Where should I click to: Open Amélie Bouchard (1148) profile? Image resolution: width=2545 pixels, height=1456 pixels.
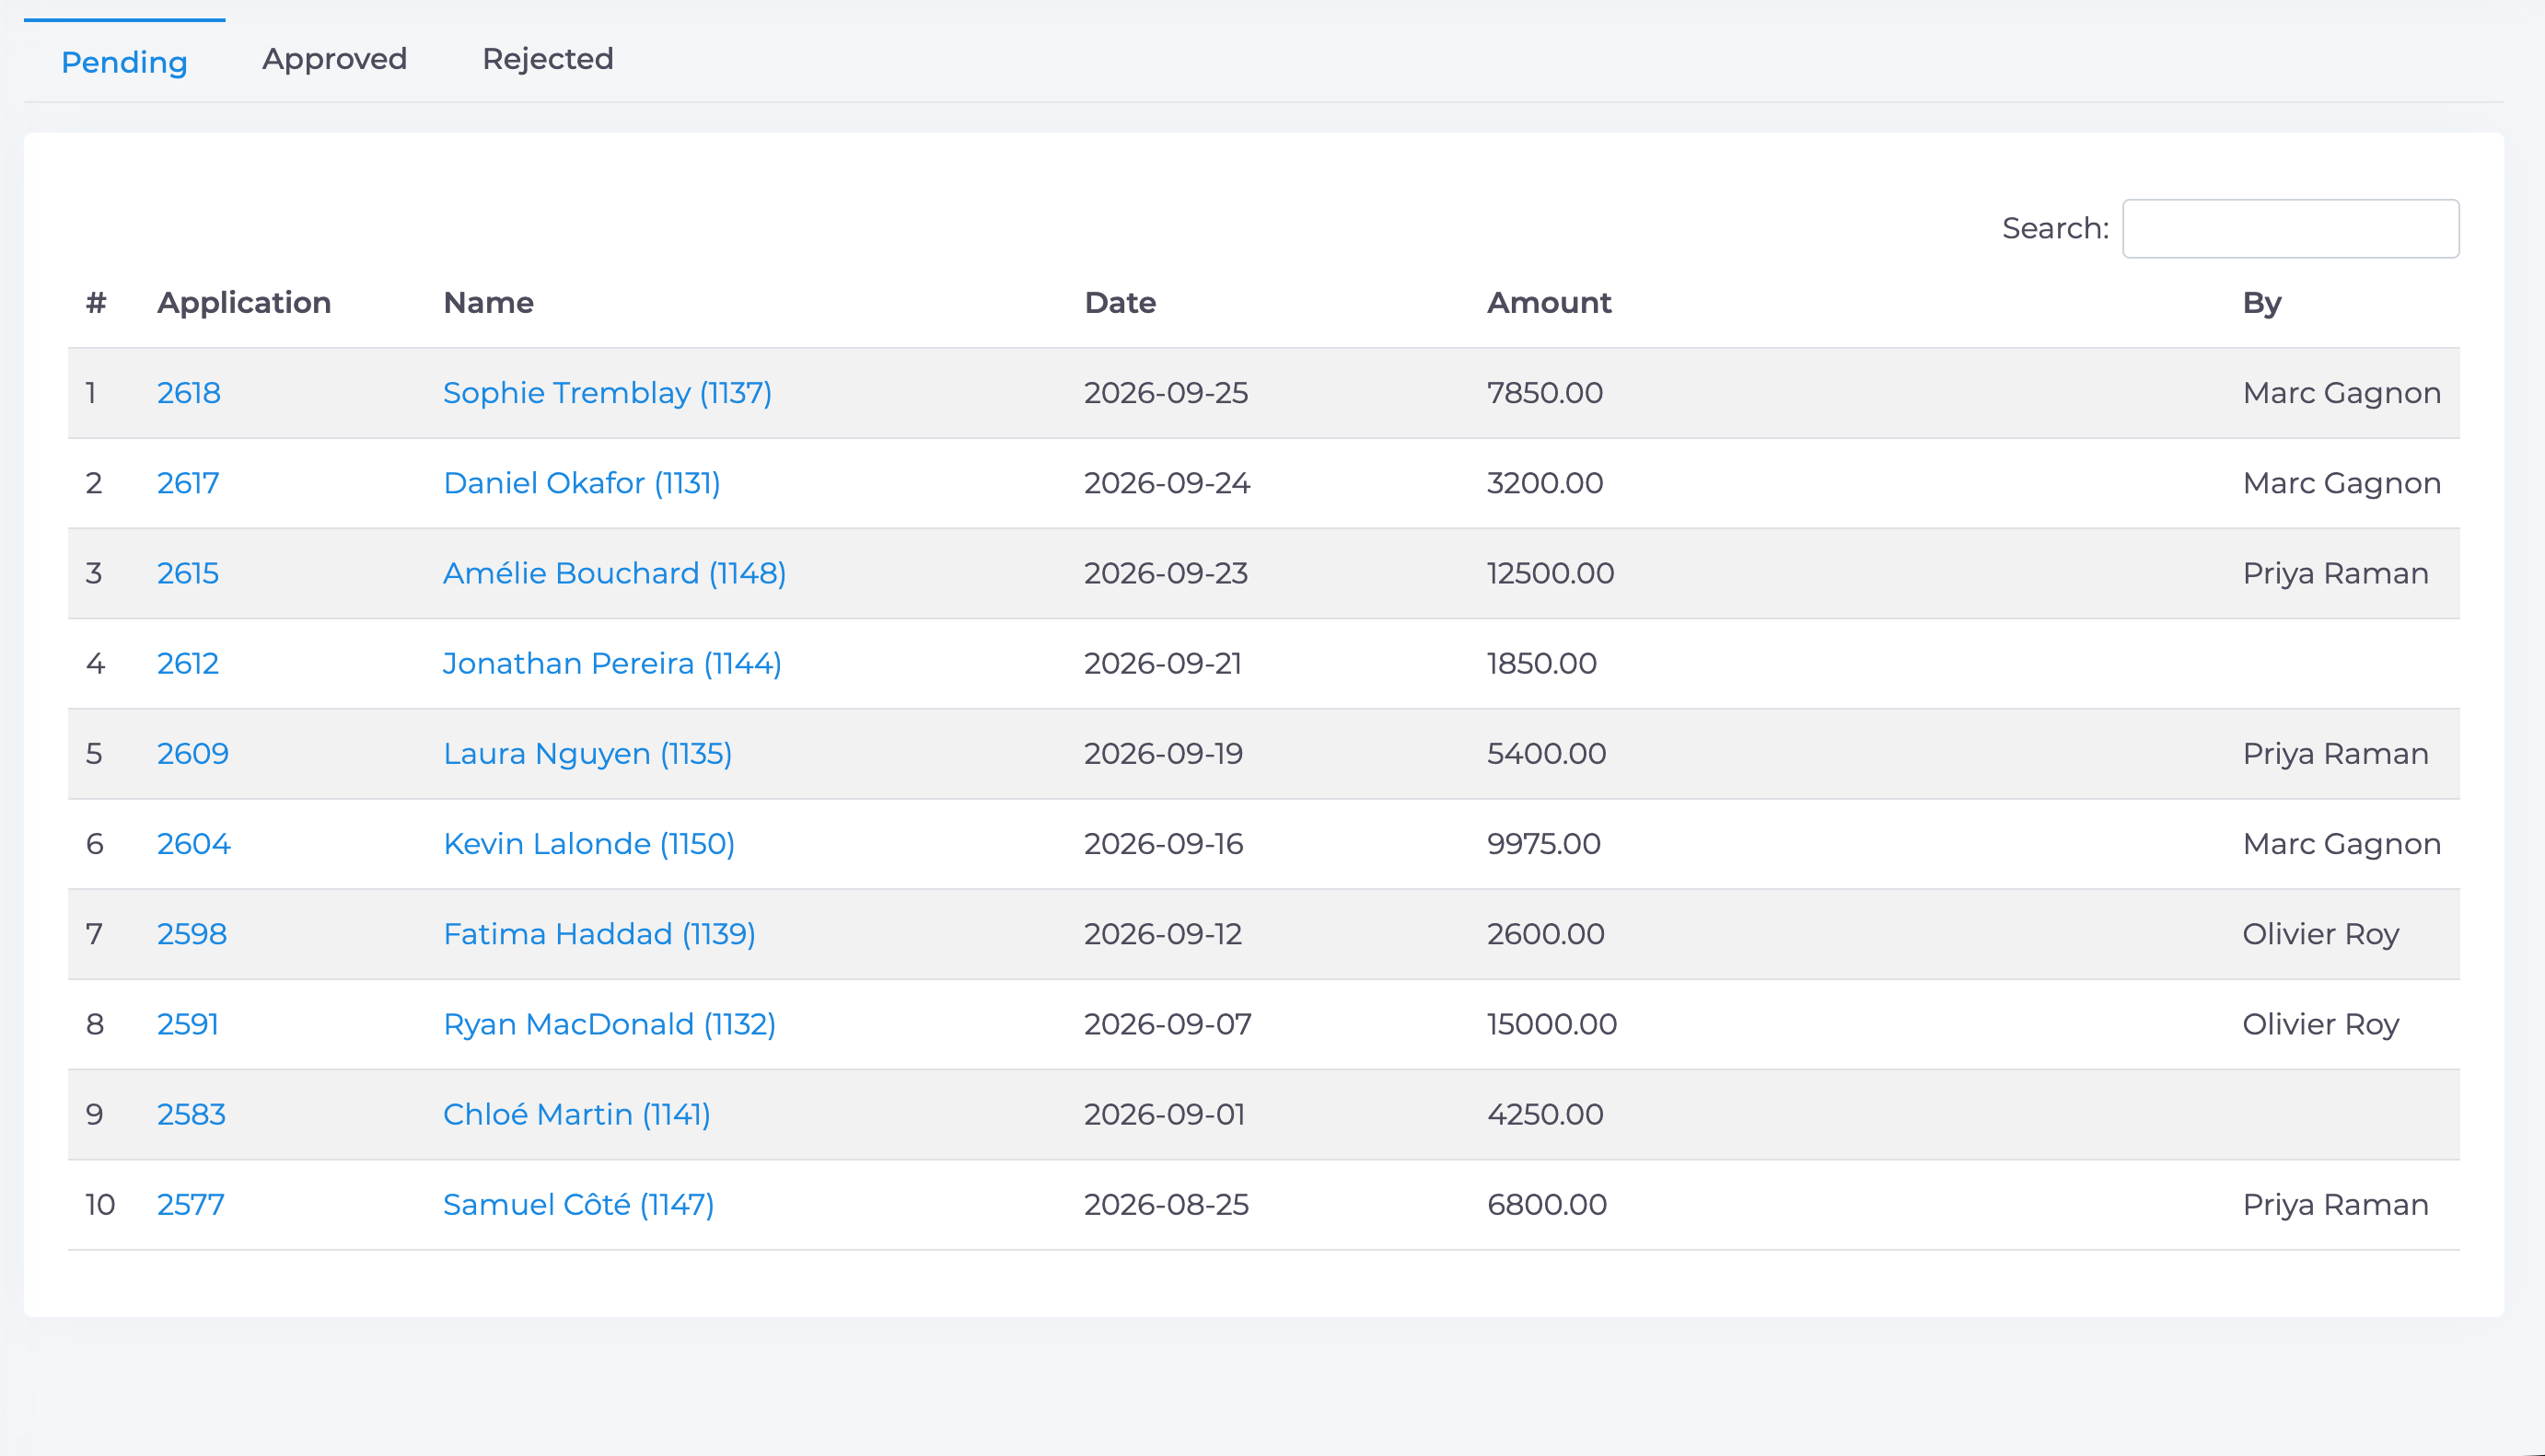[614, 574]
